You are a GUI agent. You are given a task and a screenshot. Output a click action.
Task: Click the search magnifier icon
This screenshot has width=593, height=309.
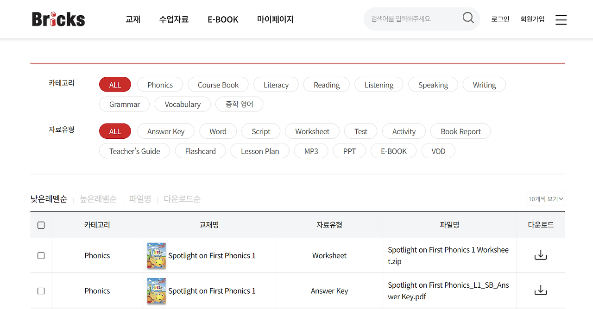(468, 18)
